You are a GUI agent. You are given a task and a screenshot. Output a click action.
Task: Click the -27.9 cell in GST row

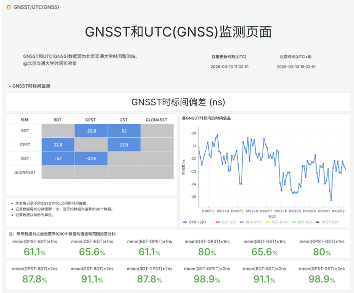pos(90,158)
